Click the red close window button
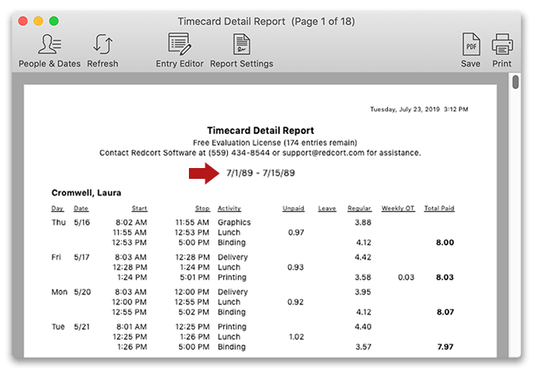Viewport: 536px width, 371px height. pos(23,21)
